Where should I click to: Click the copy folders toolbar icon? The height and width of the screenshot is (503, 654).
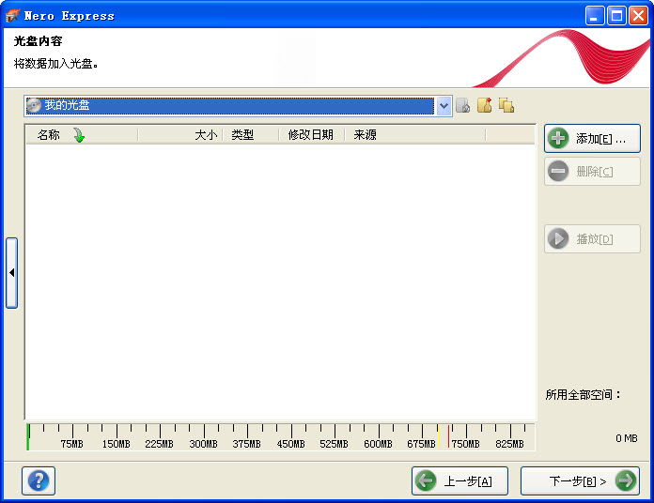point(506,105)
